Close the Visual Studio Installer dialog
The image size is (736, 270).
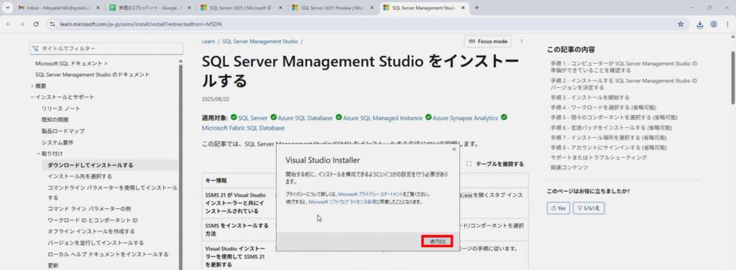tap(454, 149)
